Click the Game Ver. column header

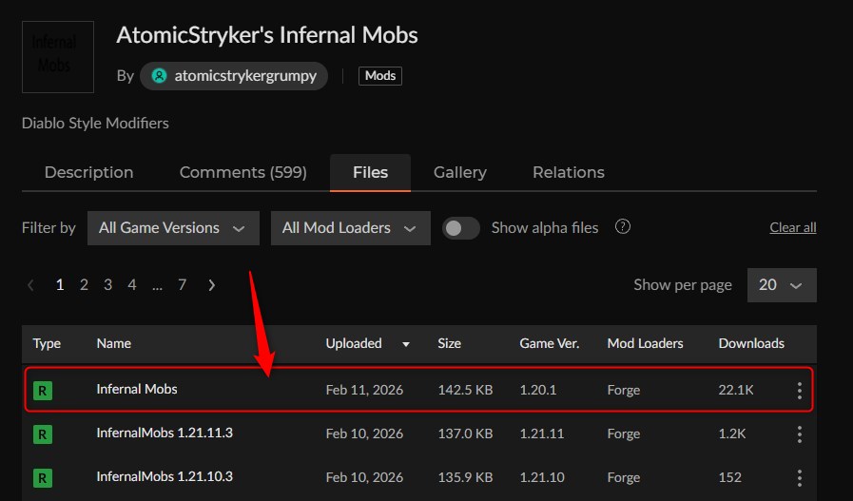pos(550,343)
